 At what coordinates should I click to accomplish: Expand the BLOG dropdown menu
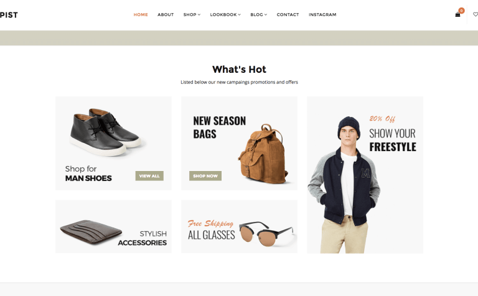pyautogui.click(x=258, y=15)
